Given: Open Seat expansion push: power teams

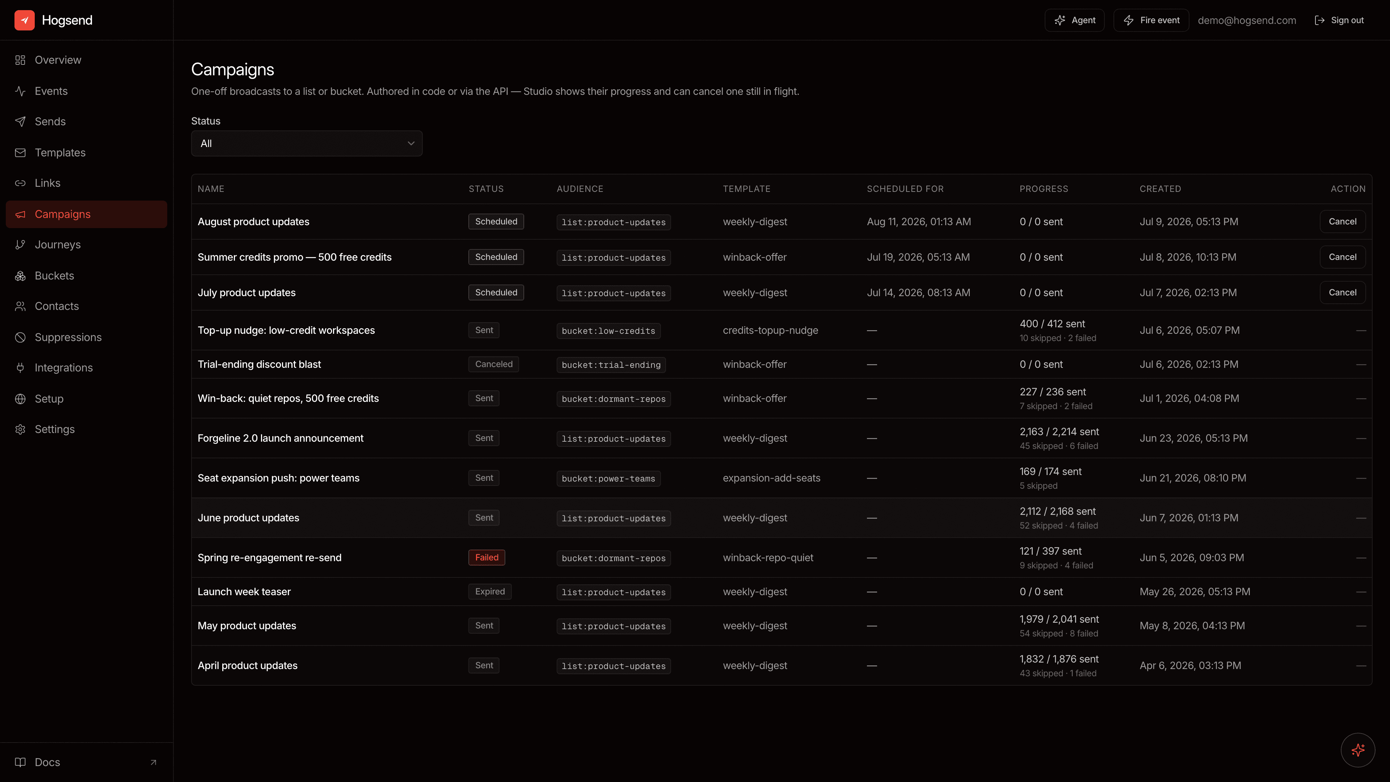Looking at the screenshot, I should [278, 478].
